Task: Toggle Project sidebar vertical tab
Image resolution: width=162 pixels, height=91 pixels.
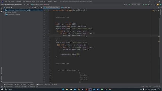Action: pyautogui.click(x=1, y=9)
